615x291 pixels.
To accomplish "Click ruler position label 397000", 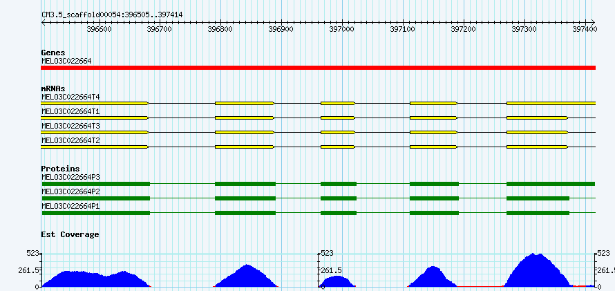I will click(x=342, y=30).
